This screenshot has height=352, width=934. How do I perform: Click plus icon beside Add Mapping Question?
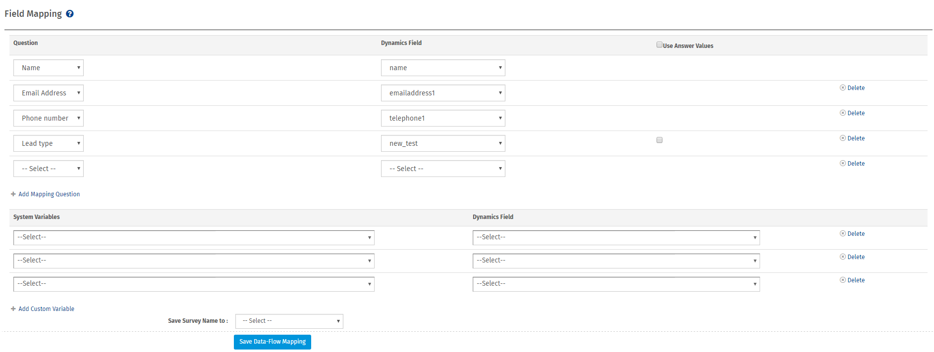(13, 194)
